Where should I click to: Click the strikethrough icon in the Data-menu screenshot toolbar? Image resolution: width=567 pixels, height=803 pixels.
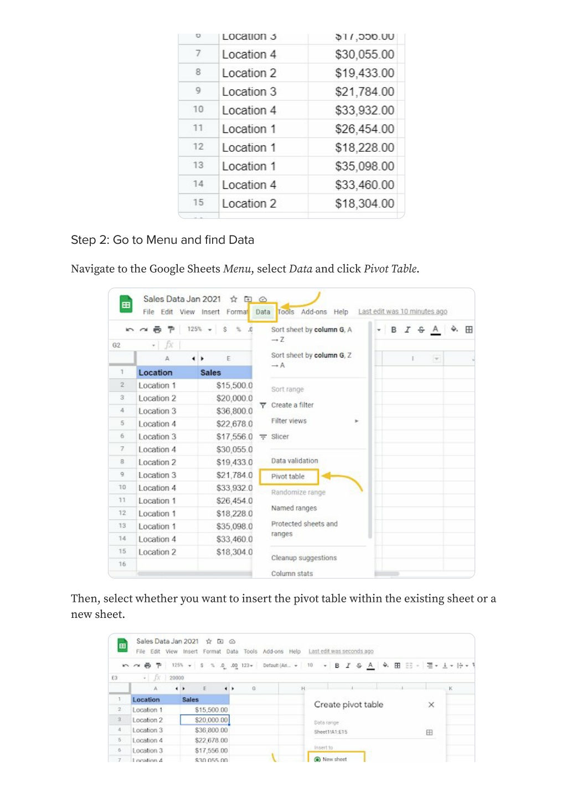click(x=421, y=330)
